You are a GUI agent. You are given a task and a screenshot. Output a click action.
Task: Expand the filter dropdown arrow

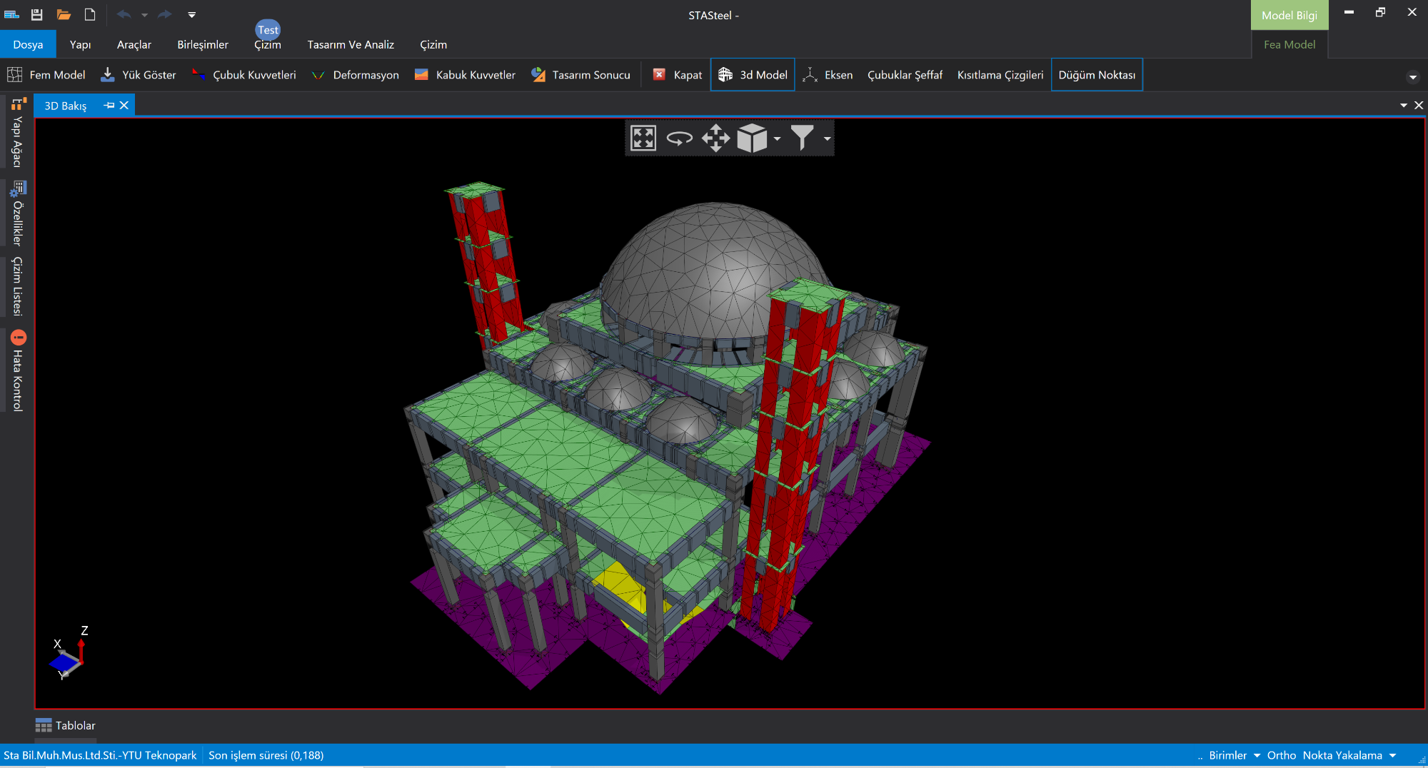click(x=827, y=138)
